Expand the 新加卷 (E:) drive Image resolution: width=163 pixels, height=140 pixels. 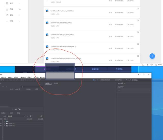pos(4,126)
